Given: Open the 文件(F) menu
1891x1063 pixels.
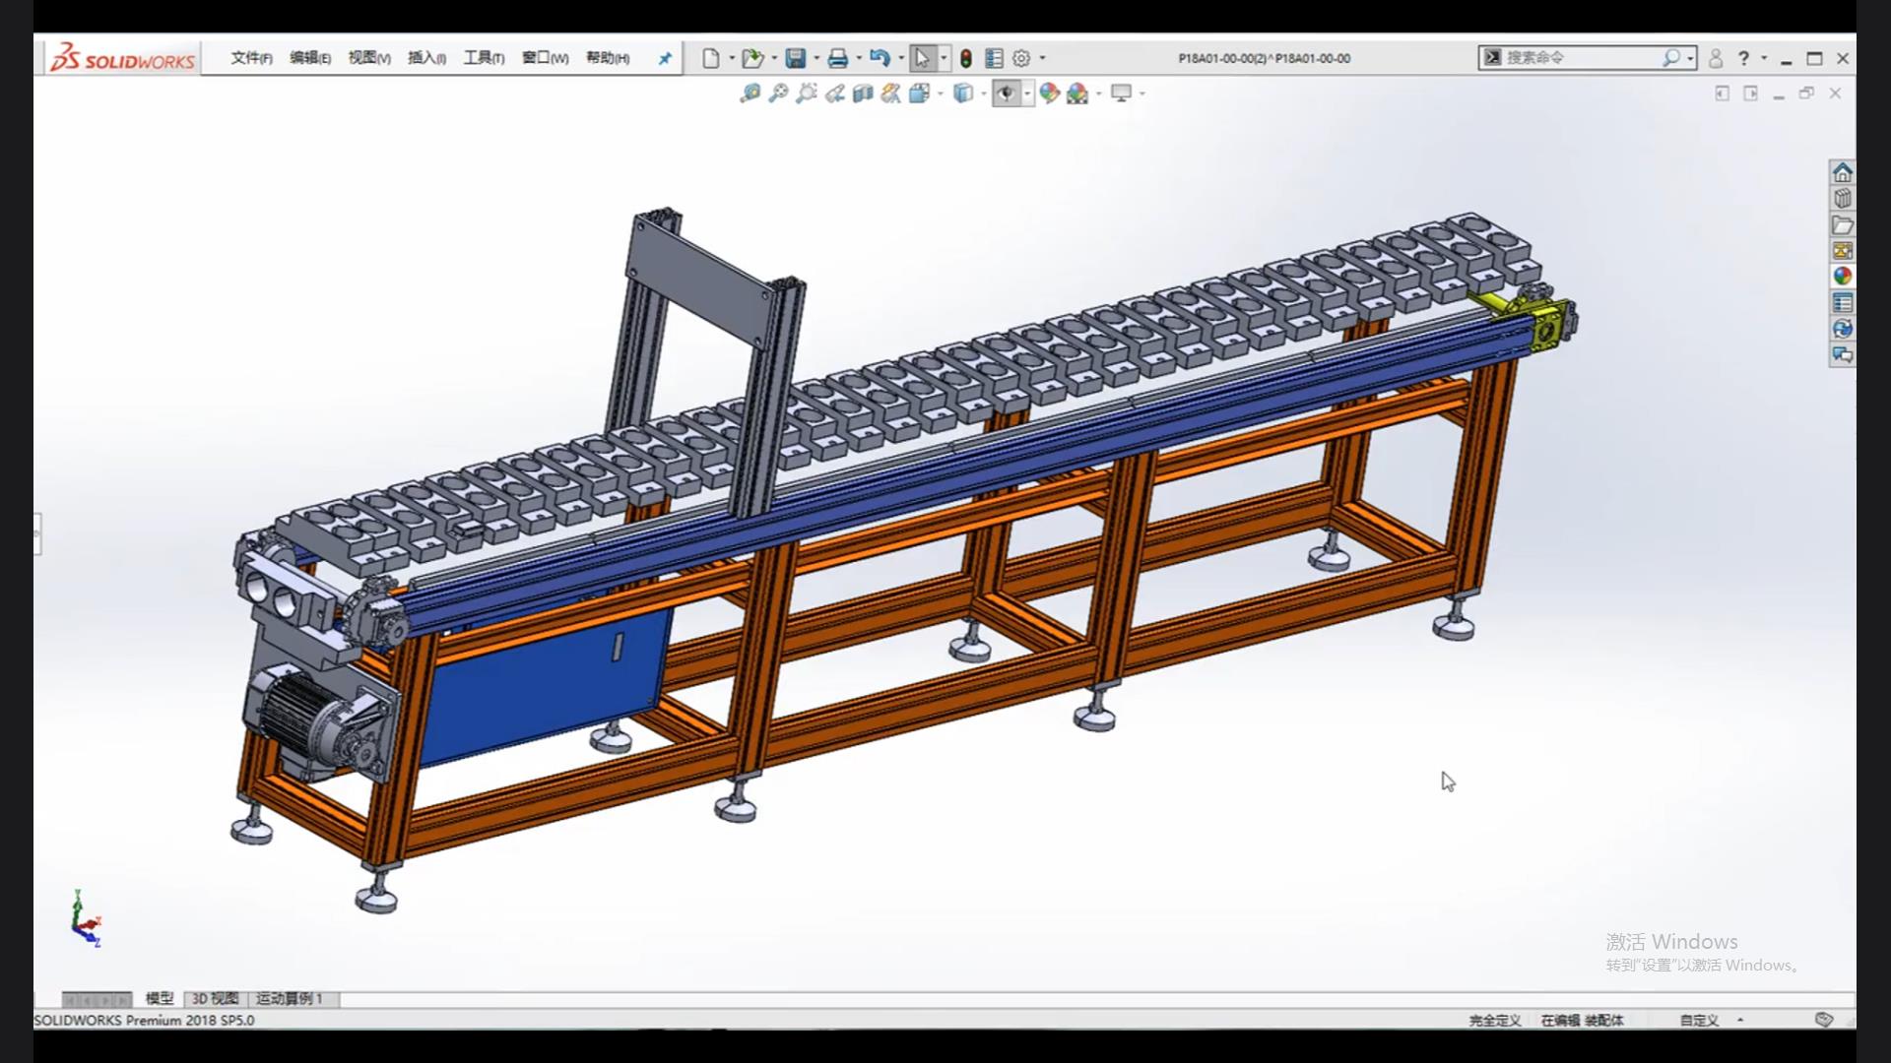Looking at the screenshot, I should tap(251, 58).
